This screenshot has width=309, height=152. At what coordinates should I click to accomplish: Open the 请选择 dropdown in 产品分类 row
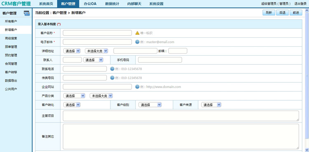pyautogui.click(x=74, y=96)
